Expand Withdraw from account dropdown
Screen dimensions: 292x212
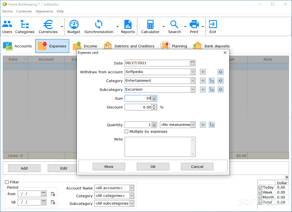pos(193,72)
